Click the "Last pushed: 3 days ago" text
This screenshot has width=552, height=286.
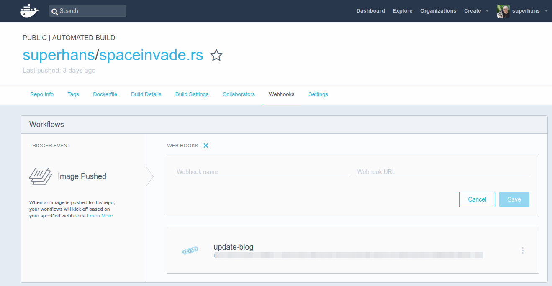[x=59, y=71]
